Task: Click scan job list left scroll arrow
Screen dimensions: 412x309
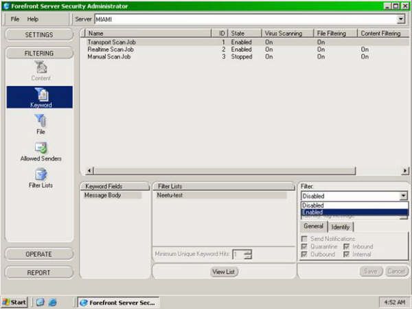Action: point(89,171)
